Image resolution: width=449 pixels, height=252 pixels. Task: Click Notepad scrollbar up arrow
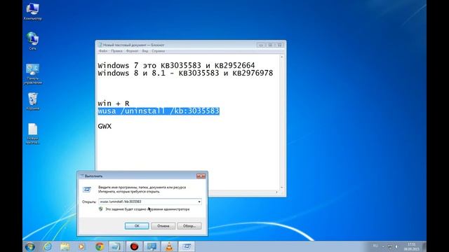282,57
